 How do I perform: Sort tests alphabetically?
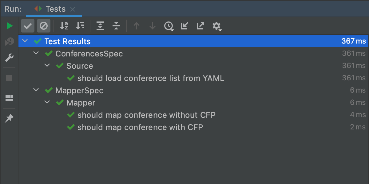click(x=64, y=26)
